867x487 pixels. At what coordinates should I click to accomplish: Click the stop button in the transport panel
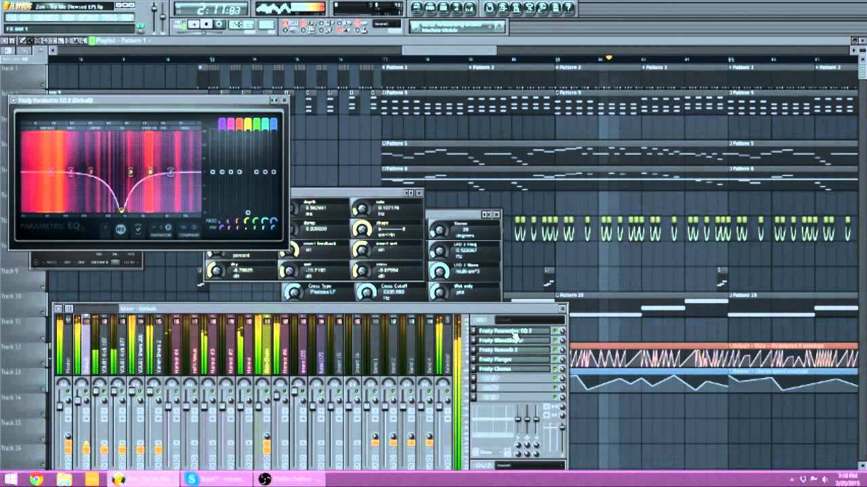[x=207, y=24]
